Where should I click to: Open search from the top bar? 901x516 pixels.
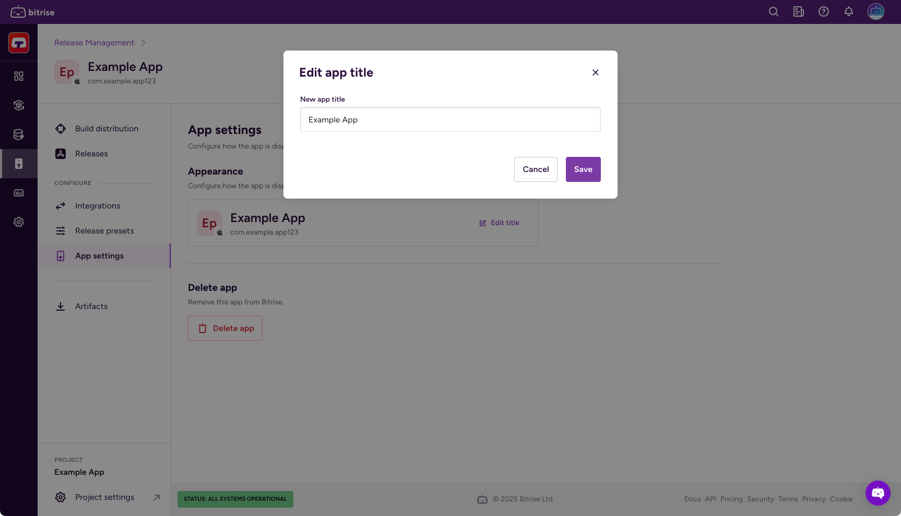774,11
